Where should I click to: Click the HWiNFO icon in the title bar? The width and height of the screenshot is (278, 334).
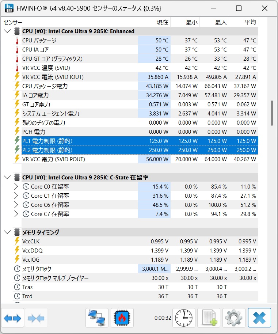9,8
